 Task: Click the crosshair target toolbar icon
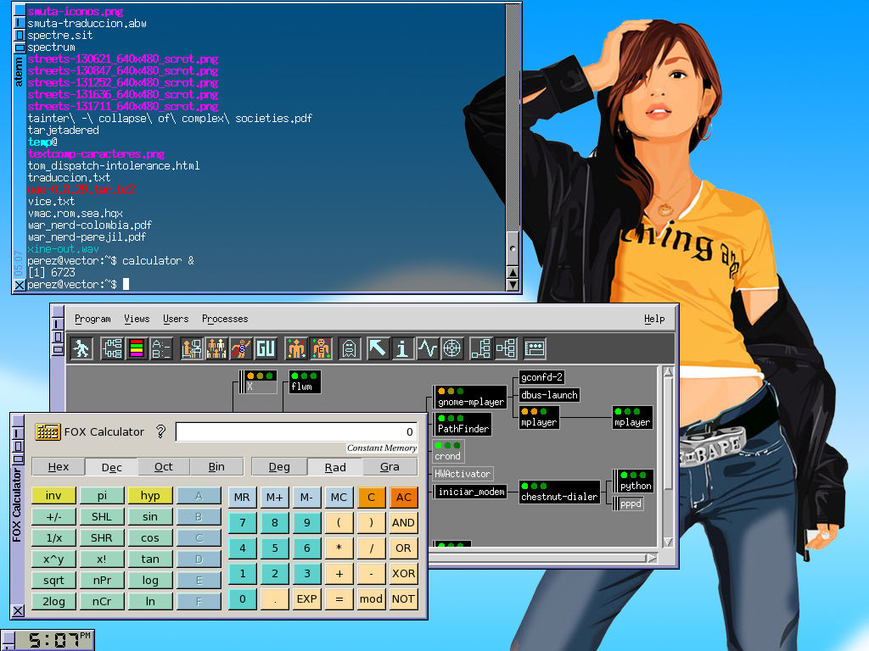pyautogui.click(x=452, y=348)
